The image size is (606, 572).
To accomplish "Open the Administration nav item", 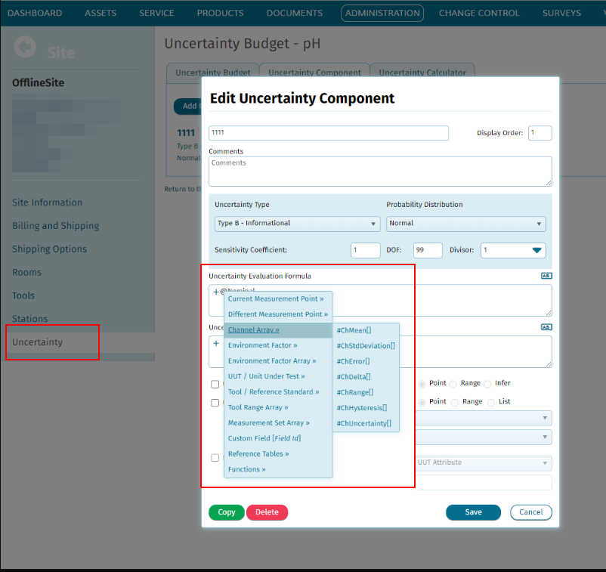I will (x=382, y=13).
